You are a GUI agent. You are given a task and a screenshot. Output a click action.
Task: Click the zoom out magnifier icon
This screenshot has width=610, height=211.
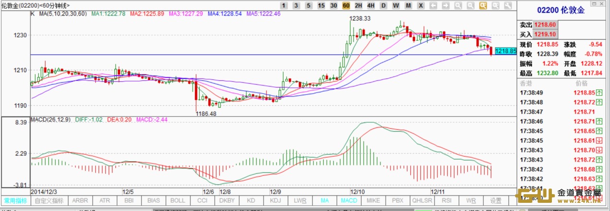tap(470, 6)
